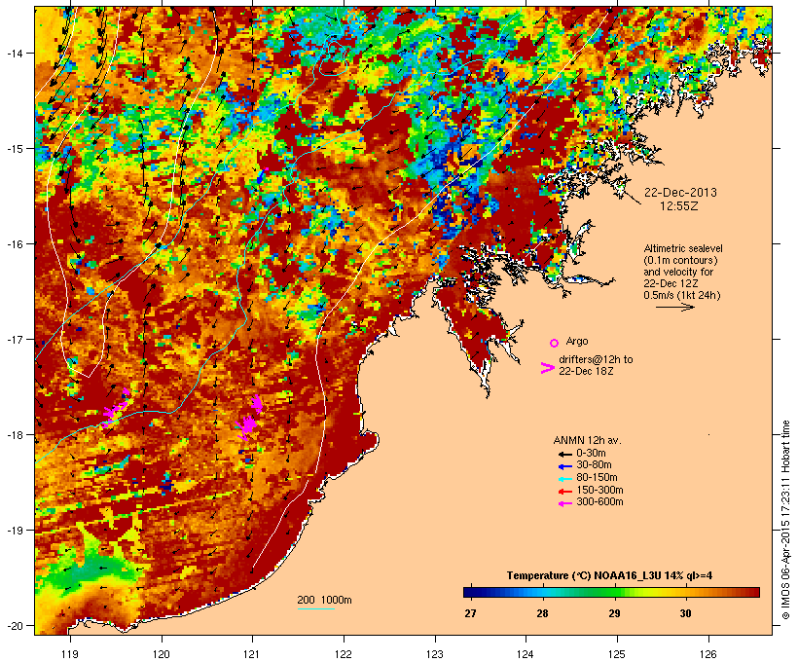This screenshot has width=798, height=662.
Task: Click the "30-80m" depth label
Action: pos(594,465)
